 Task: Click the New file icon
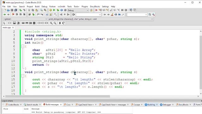point(5,10)
